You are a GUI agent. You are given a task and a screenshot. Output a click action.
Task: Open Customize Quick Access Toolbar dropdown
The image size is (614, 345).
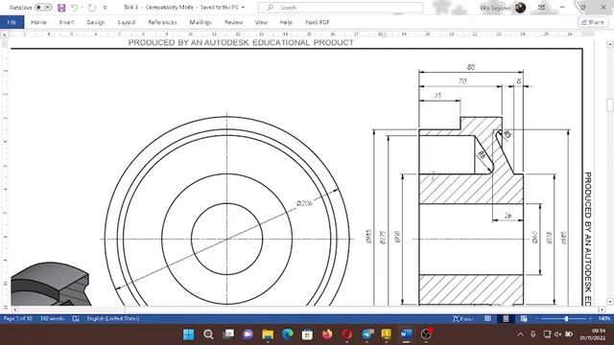pyautogui.click(x=105, y=8)
